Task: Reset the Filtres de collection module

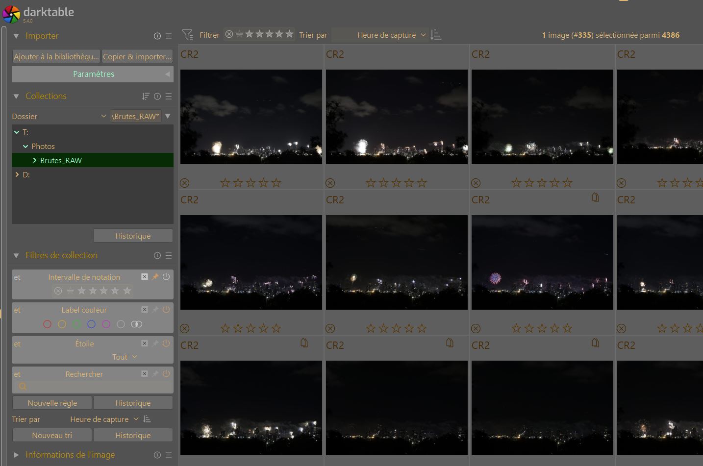Action: pos(157,256)
